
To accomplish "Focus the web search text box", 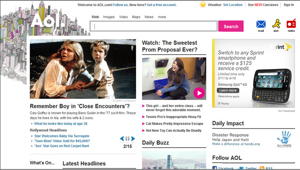I will (x=154, y=26).
